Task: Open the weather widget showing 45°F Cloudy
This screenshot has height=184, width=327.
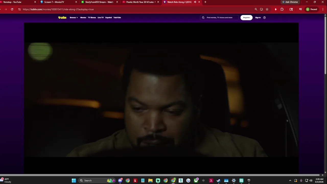Action: tap(6, 180)
